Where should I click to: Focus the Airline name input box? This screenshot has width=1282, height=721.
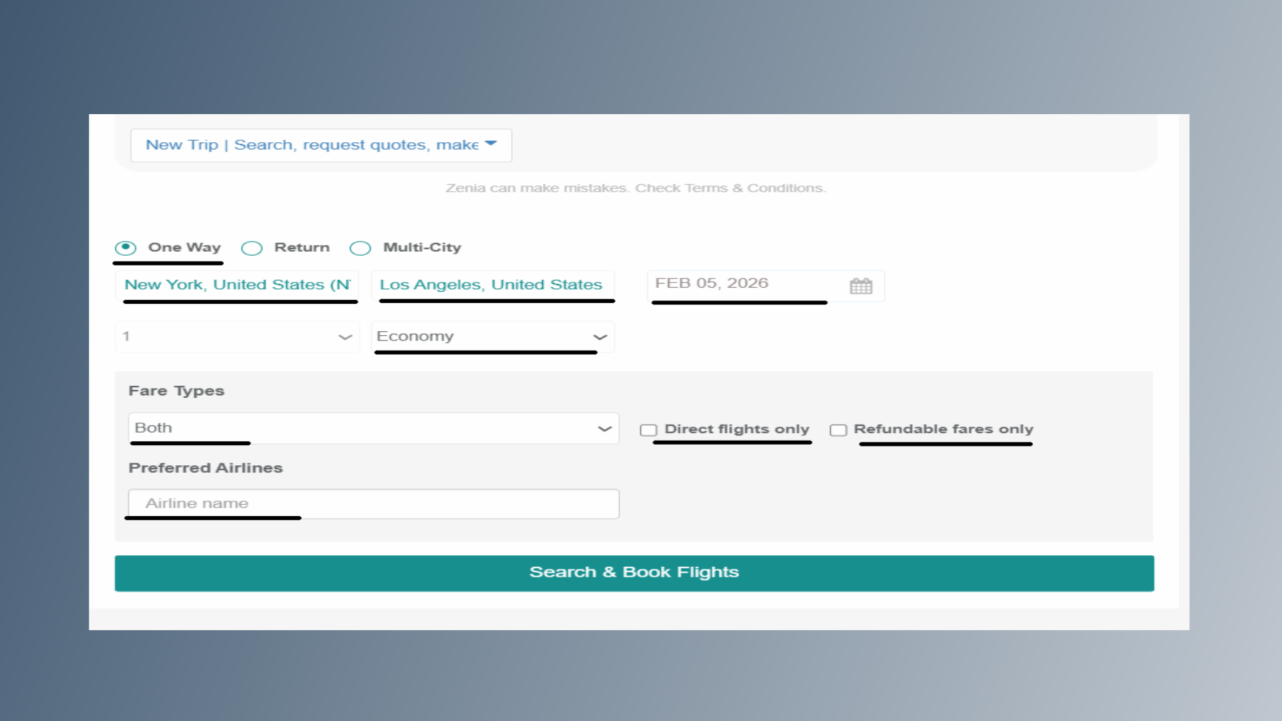373,504
